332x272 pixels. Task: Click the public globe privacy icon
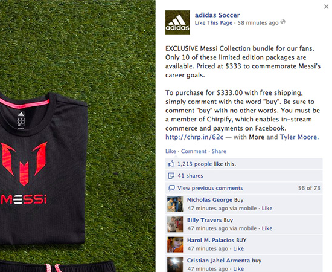(x=283, y=22)
